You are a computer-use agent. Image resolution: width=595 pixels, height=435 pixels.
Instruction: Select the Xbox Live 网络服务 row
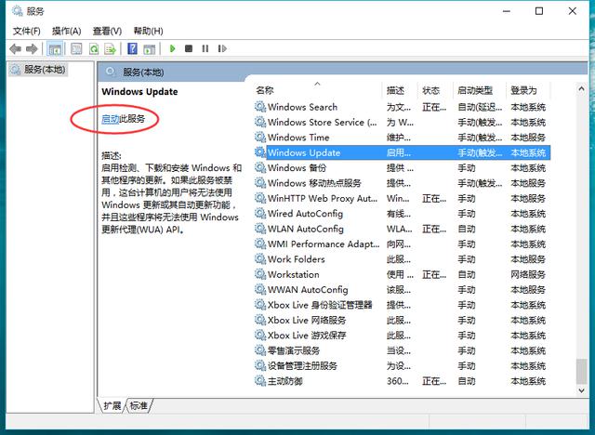click(x=402, y=320)
